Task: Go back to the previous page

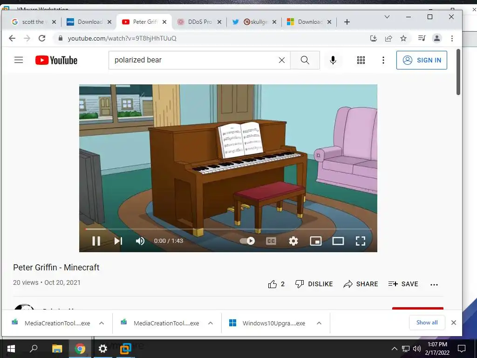Action: (12, 38)
